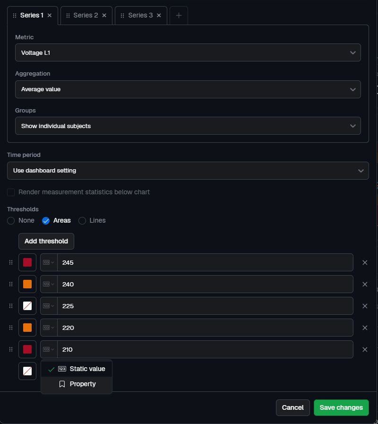Open the red color swatch for 245

tap(27, 262)
